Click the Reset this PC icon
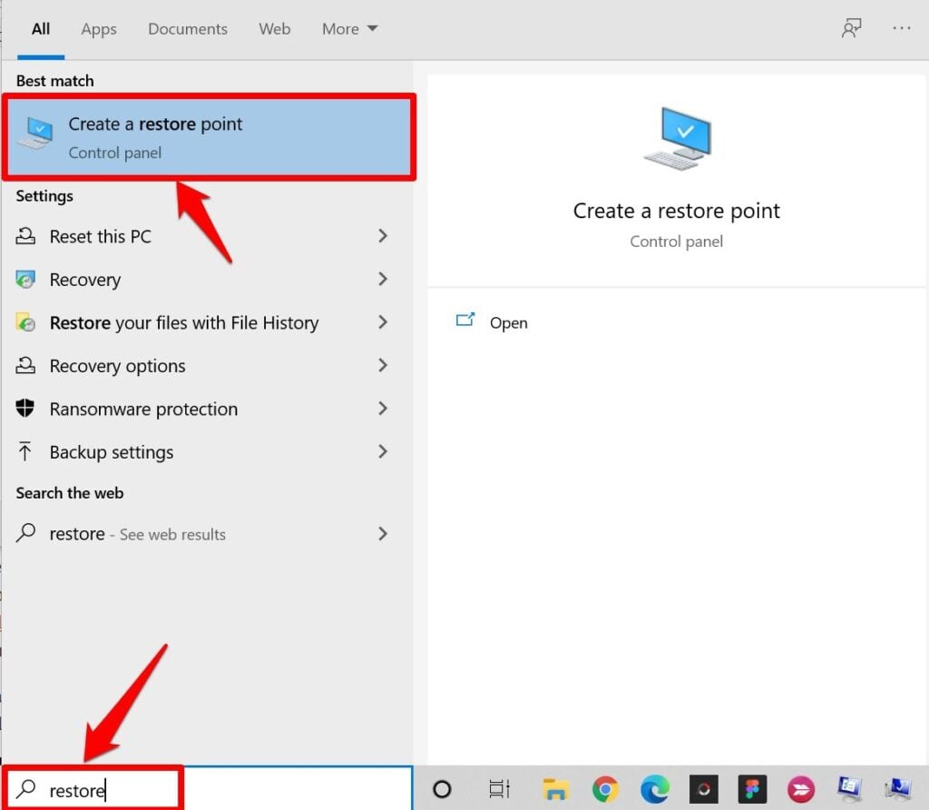Screen dimensions: 929x810 click(x=24, y=236)
